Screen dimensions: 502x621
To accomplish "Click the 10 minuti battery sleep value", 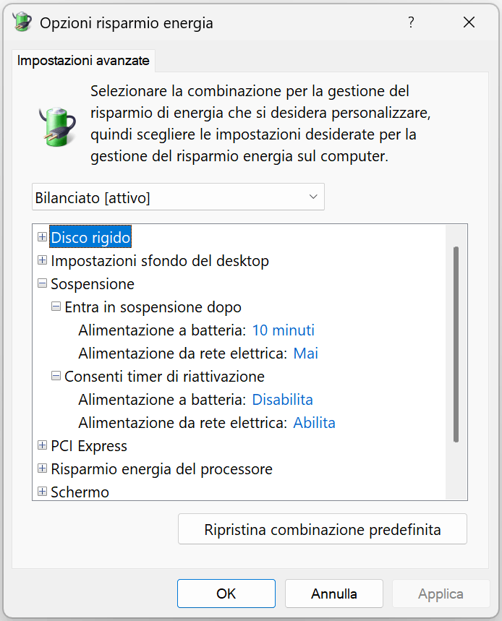I will (x=283, y=330).
